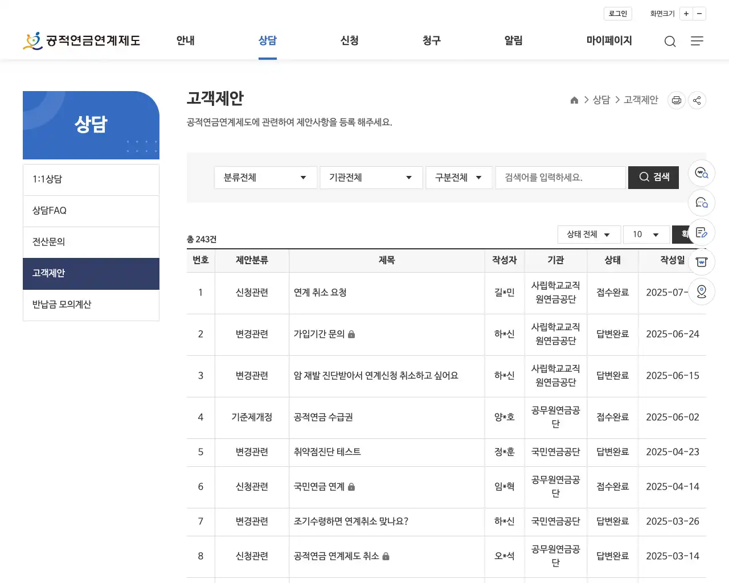Open the floating chat consultation icon
The height and width of the screenshot is (583, 729).
[x=701, y=203]
